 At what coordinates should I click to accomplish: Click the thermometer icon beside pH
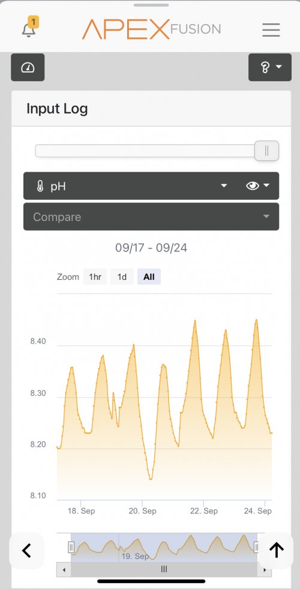point(40,186)
